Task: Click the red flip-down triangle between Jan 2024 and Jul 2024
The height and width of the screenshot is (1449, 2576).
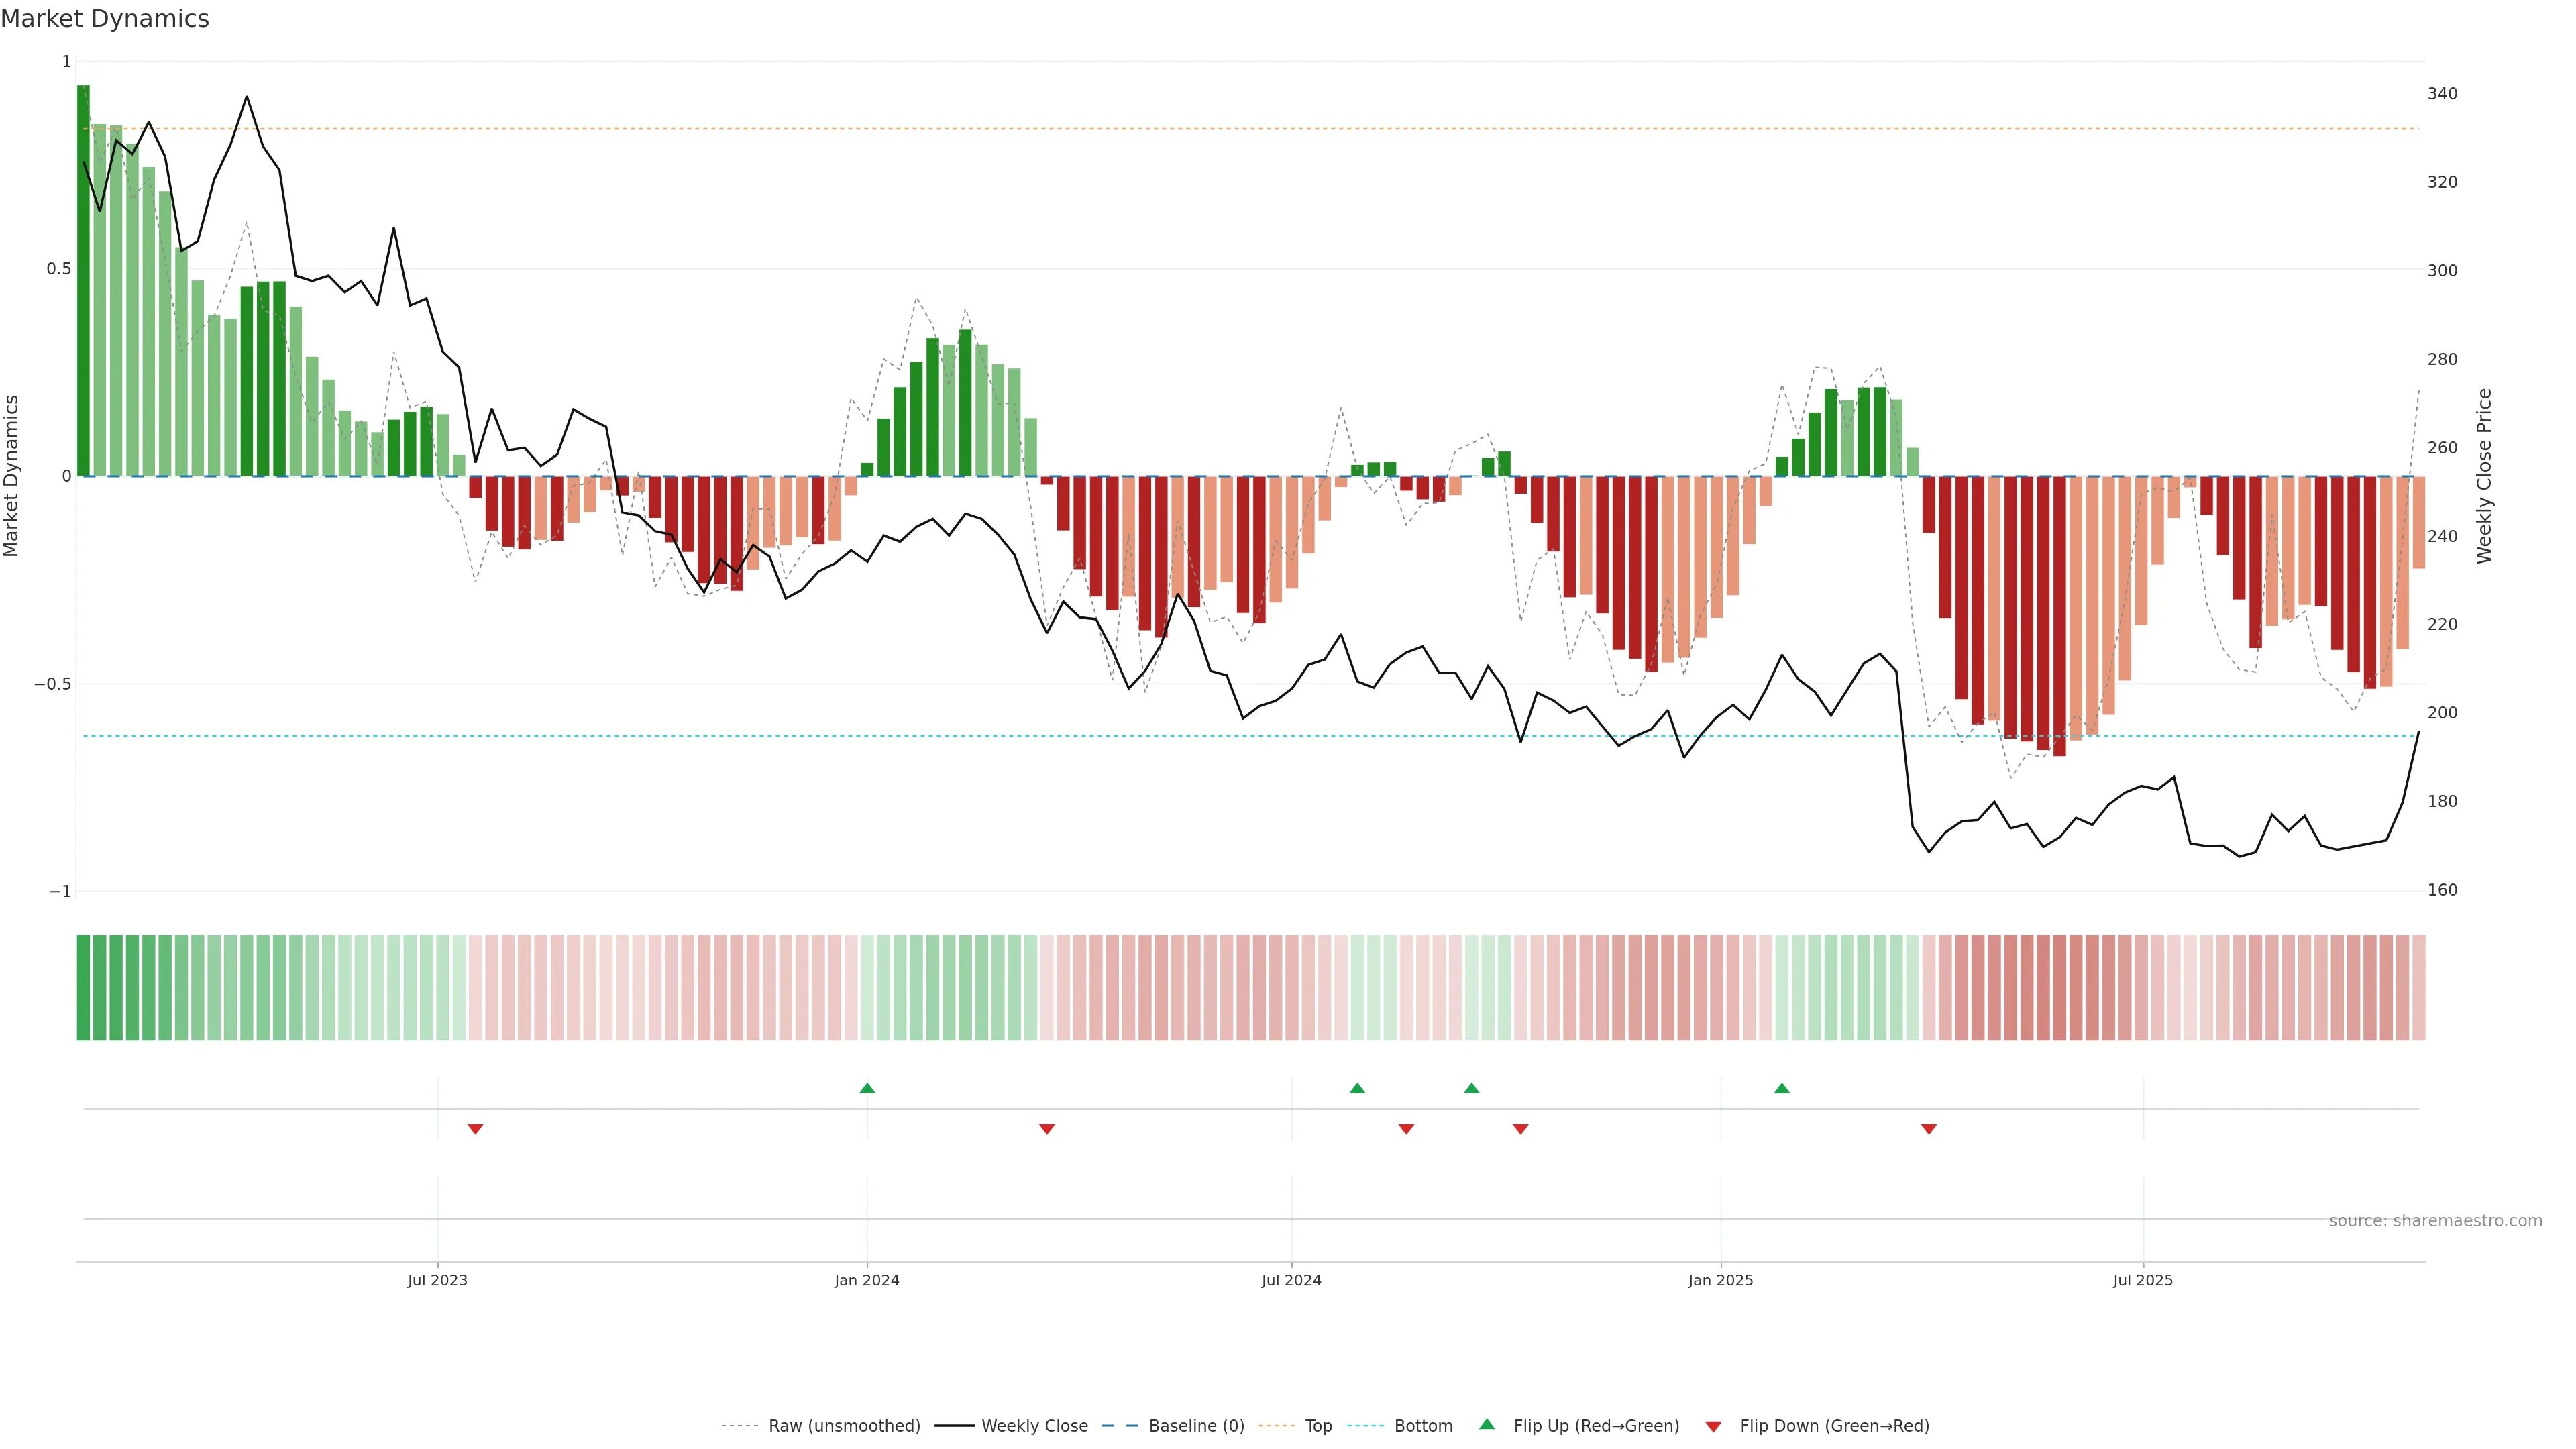Action: pyautogui.click(x=1047, y=1129)
